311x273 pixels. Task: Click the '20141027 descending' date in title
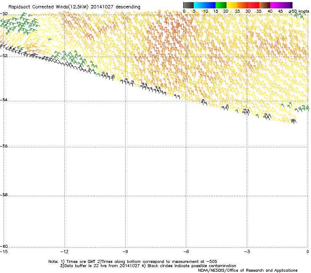(115, 7)
